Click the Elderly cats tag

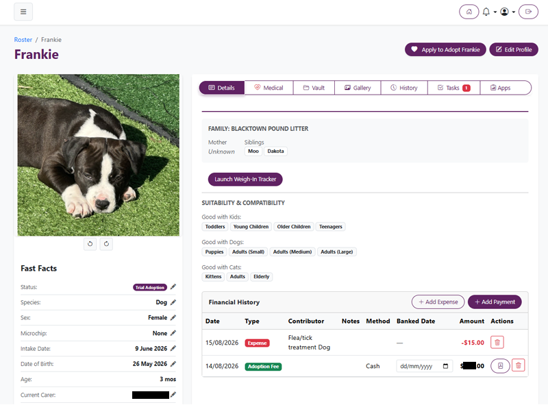click(x=261, y=277)
